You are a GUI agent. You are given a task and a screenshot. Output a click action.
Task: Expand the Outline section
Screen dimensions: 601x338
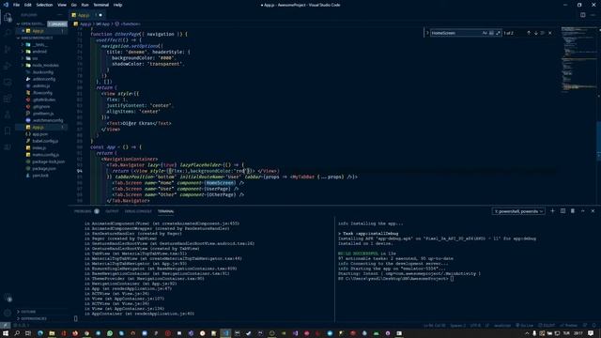[x=28, y=312]
